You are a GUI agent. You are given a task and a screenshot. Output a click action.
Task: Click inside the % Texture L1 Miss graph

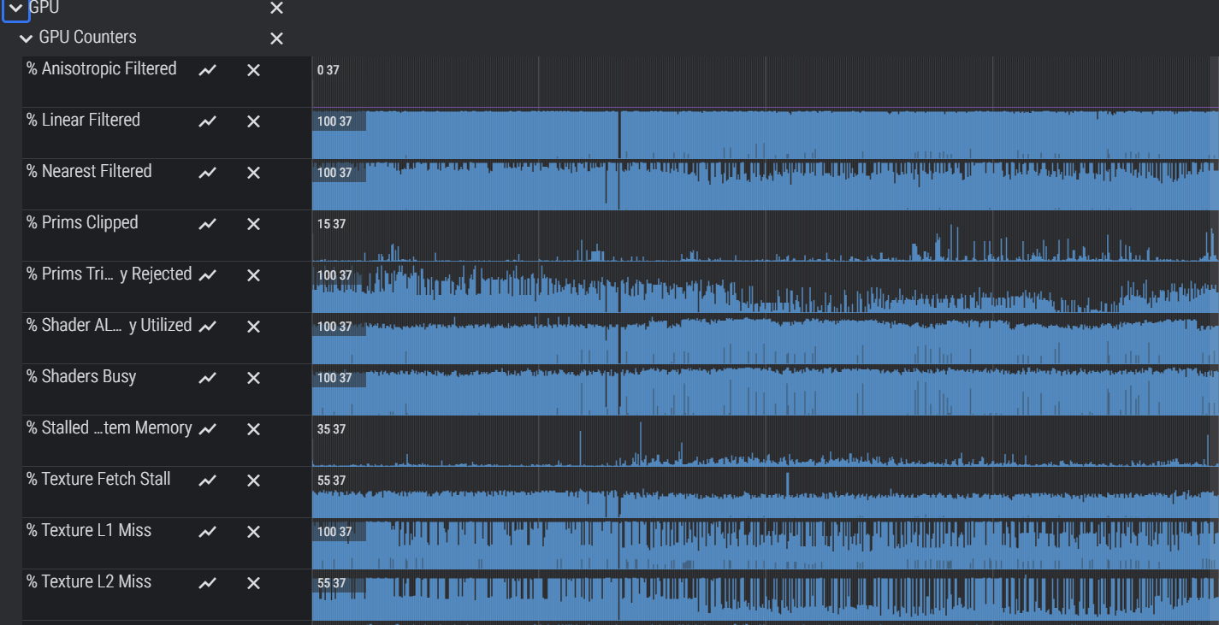766,544
